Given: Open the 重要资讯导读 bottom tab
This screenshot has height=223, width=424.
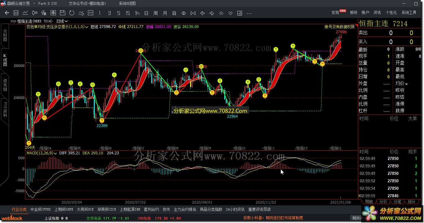Looking at the screenshot, I should 259,210.
